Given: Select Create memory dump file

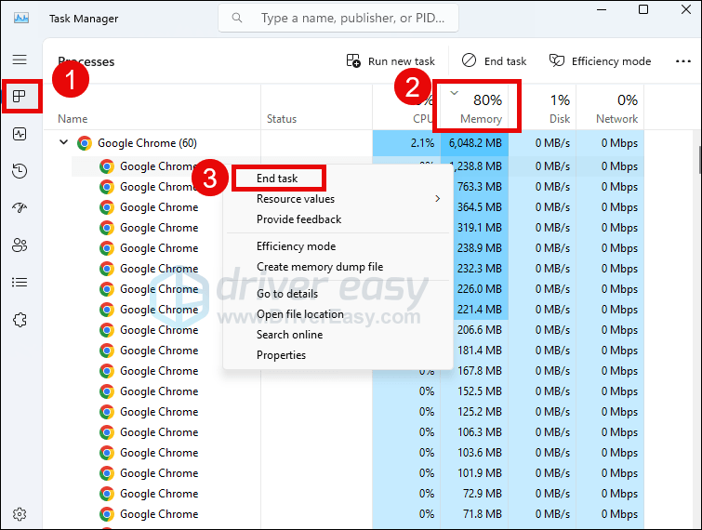Looking at the screenshot, I should point(319,267).
